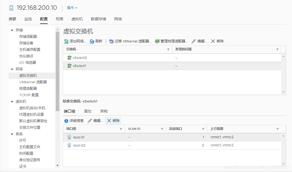Open 存储设备 in sidebar
The width and height of the screenshot is (292, 172).
tap(26, 43)
